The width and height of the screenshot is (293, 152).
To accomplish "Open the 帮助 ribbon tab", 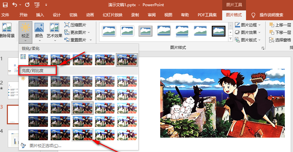I will coord(185,15).
